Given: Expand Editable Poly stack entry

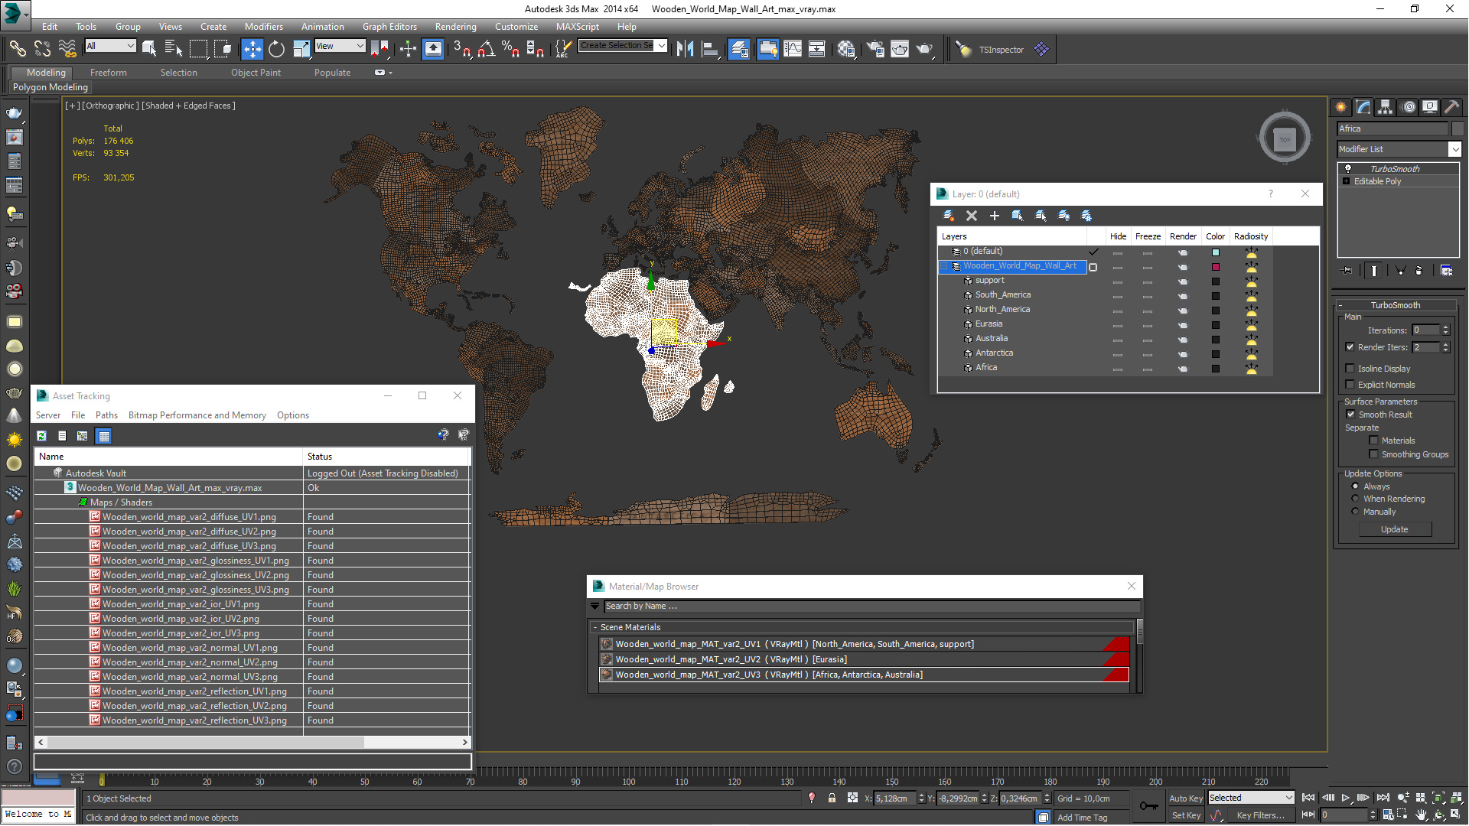Looking at the screenshot, I should click(1347, 181).
